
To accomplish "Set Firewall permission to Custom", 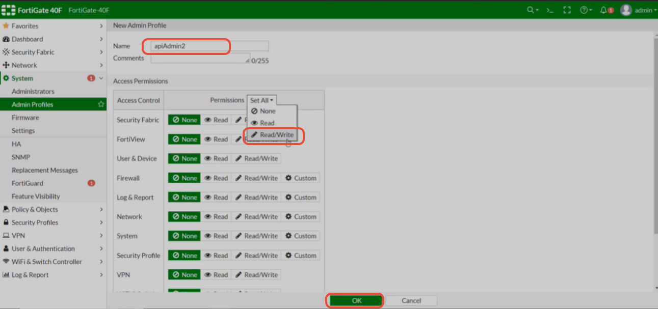I will tap(301, 178).
